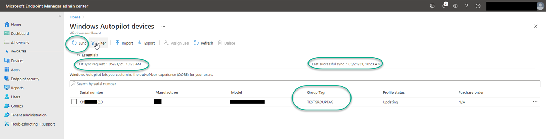Open notifications bell in header
This screenshot has width=546, height=139.
tap(444, 6)
